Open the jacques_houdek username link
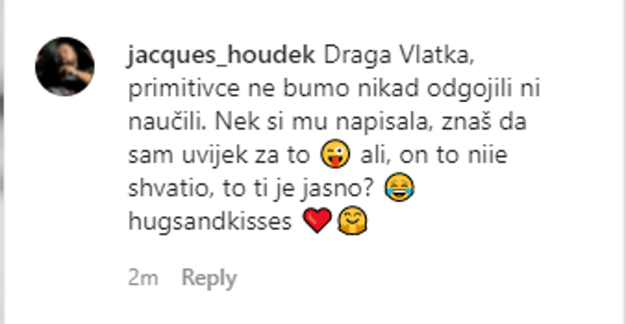This screenshot has width=626, height=324. tap(222, 57)
